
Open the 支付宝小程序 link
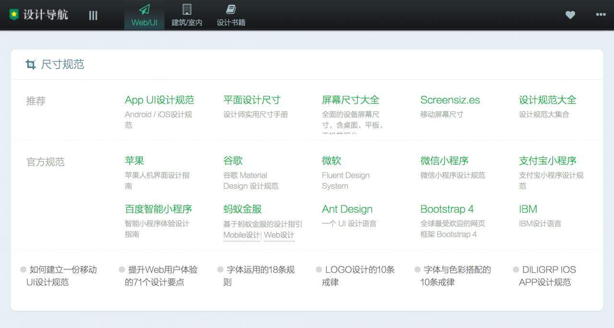coord(548,161)
